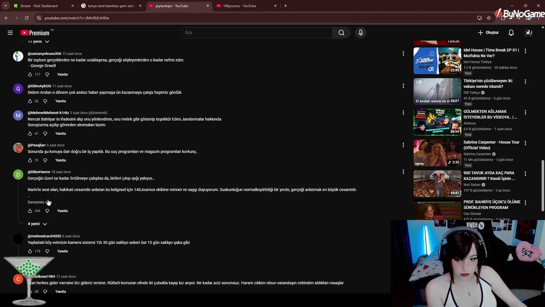Reply to @Pasajlarr with Yanıtla
This screenshot has height=307, width=545.
click(60, 160)
